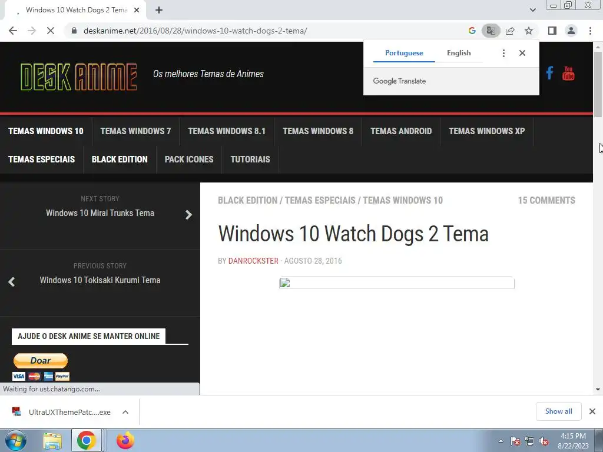Screen dimensions: 603x452
Task: Open the Temas Windows 8 menu
Action: pos(317,131)
